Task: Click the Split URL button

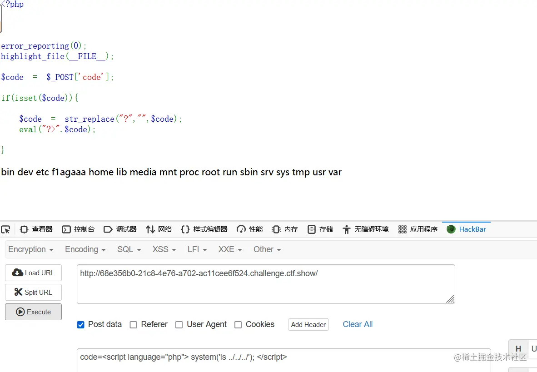Action: (x=33, y=293)
